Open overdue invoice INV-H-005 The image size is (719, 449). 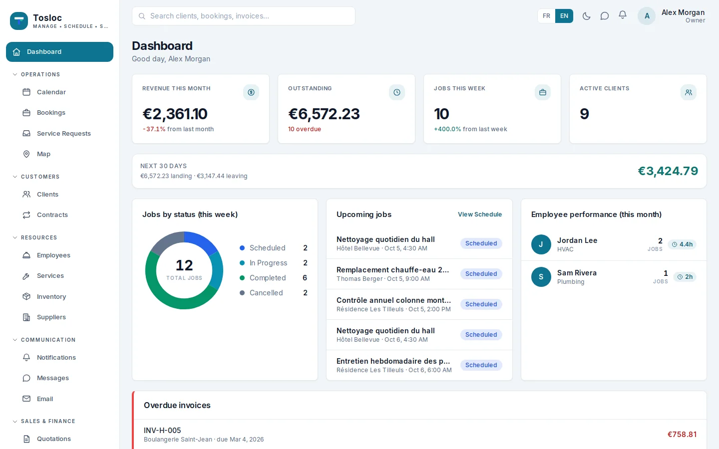(x=420, y=435)
